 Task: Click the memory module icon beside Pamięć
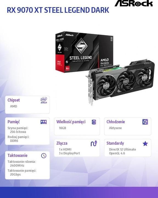click(44, 122)
